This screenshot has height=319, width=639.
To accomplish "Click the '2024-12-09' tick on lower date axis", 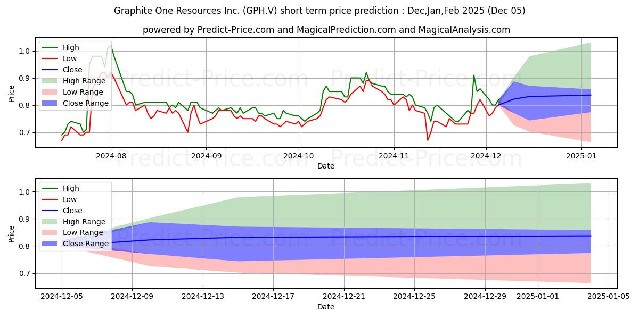I will (x=132, y=298).
